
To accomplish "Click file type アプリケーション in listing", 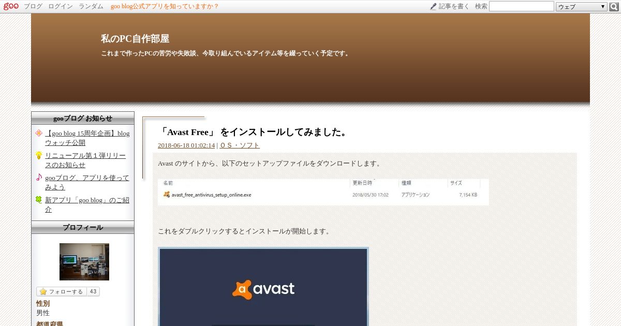I will [x=416, y=195].
